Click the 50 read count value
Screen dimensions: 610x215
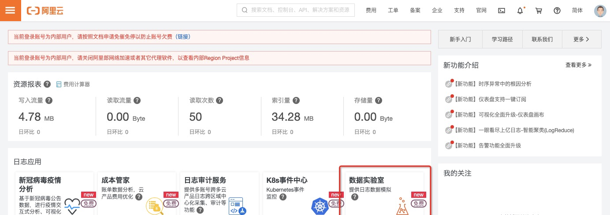pos(196,117)
